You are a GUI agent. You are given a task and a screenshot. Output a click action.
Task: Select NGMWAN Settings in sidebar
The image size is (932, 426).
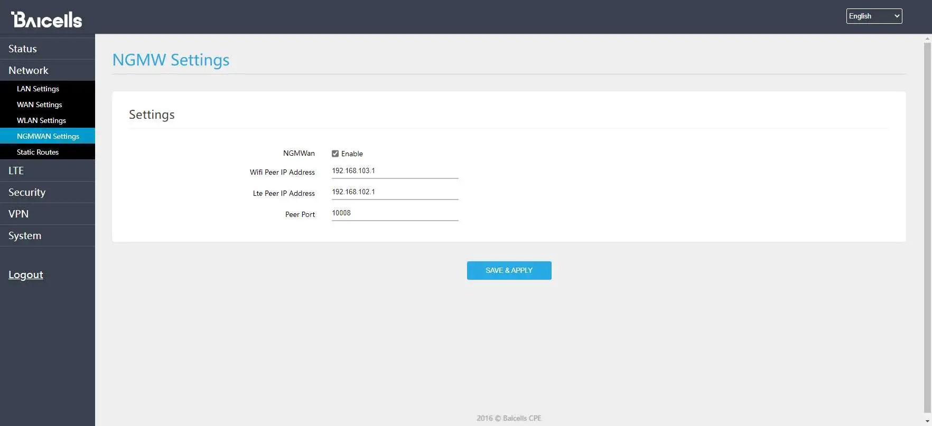click(48, 136)
